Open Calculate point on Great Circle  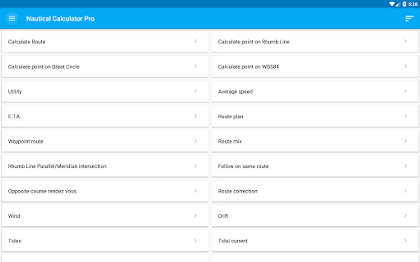44,67
